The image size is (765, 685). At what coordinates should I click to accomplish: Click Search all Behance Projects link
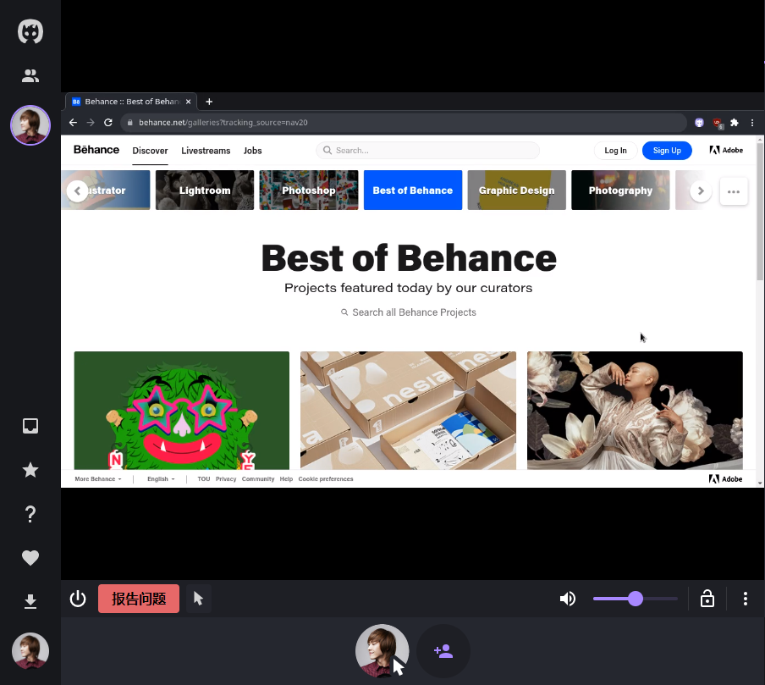click(409, 312)
